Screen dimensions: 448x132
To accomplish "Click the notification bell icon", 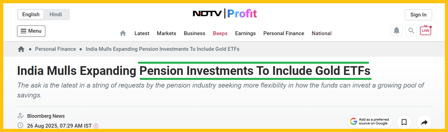I will (x=396, y=30).
